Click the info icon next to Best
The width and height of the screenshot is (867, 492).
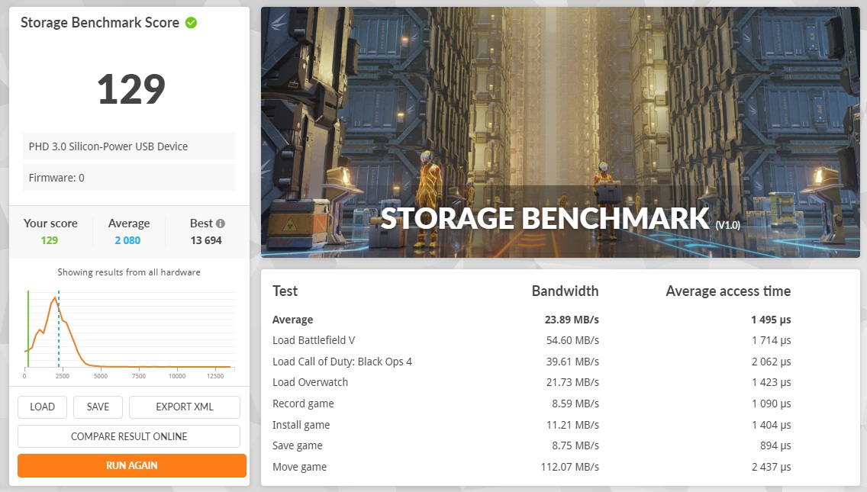(x=220, y=223)
